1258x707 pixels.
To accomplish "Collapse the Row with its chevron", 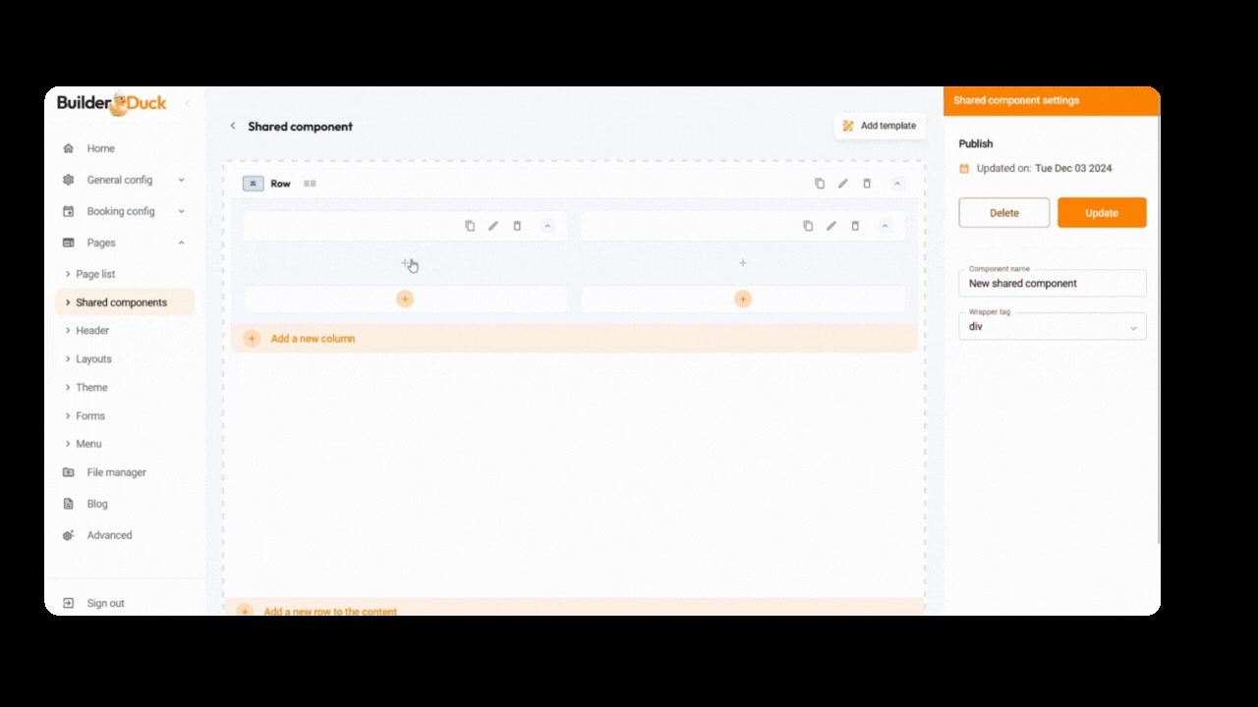I will pos(896,184).
